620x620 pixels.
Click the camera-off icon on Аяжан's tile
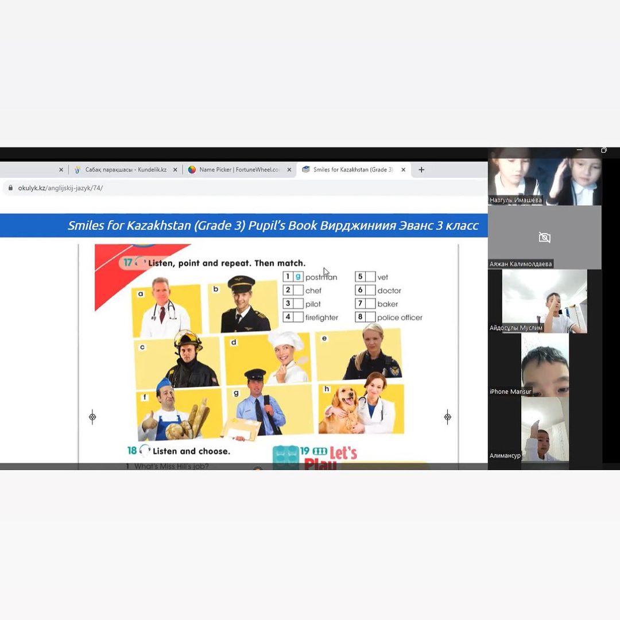tap(544, 237)
